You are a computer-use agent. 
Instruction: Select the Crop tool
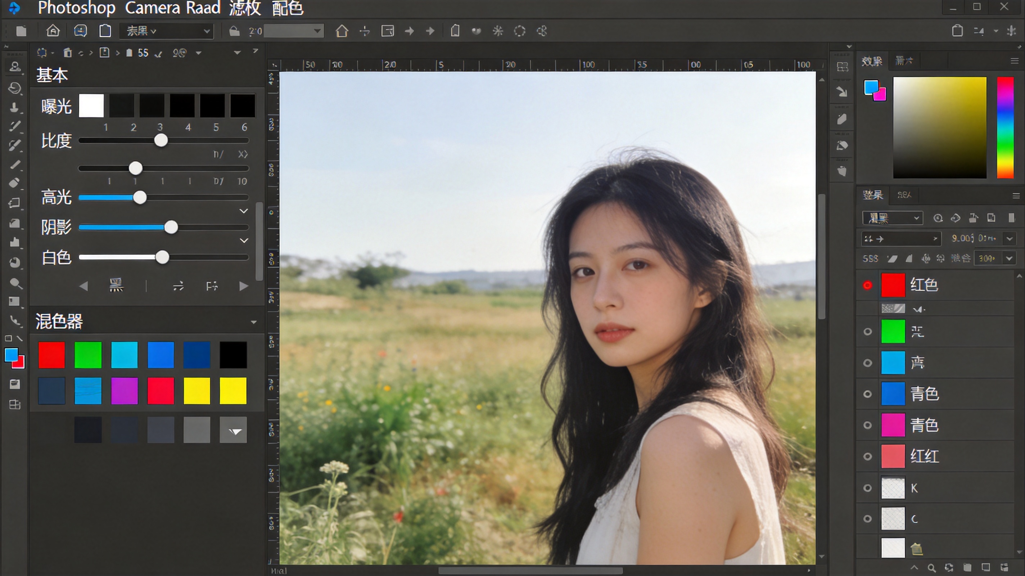15,203
